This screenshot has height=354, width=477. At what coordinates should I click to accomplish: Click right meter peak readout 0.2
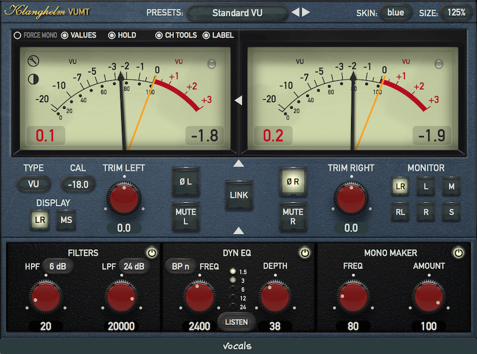pyautogui.click(x=273, y=136)
